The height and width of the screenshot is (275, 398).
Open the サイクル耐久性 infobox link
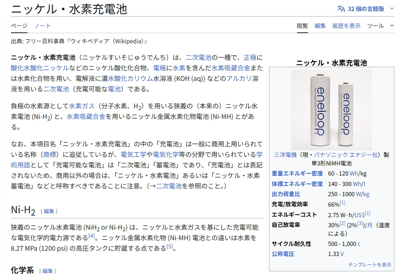(291, 244)
